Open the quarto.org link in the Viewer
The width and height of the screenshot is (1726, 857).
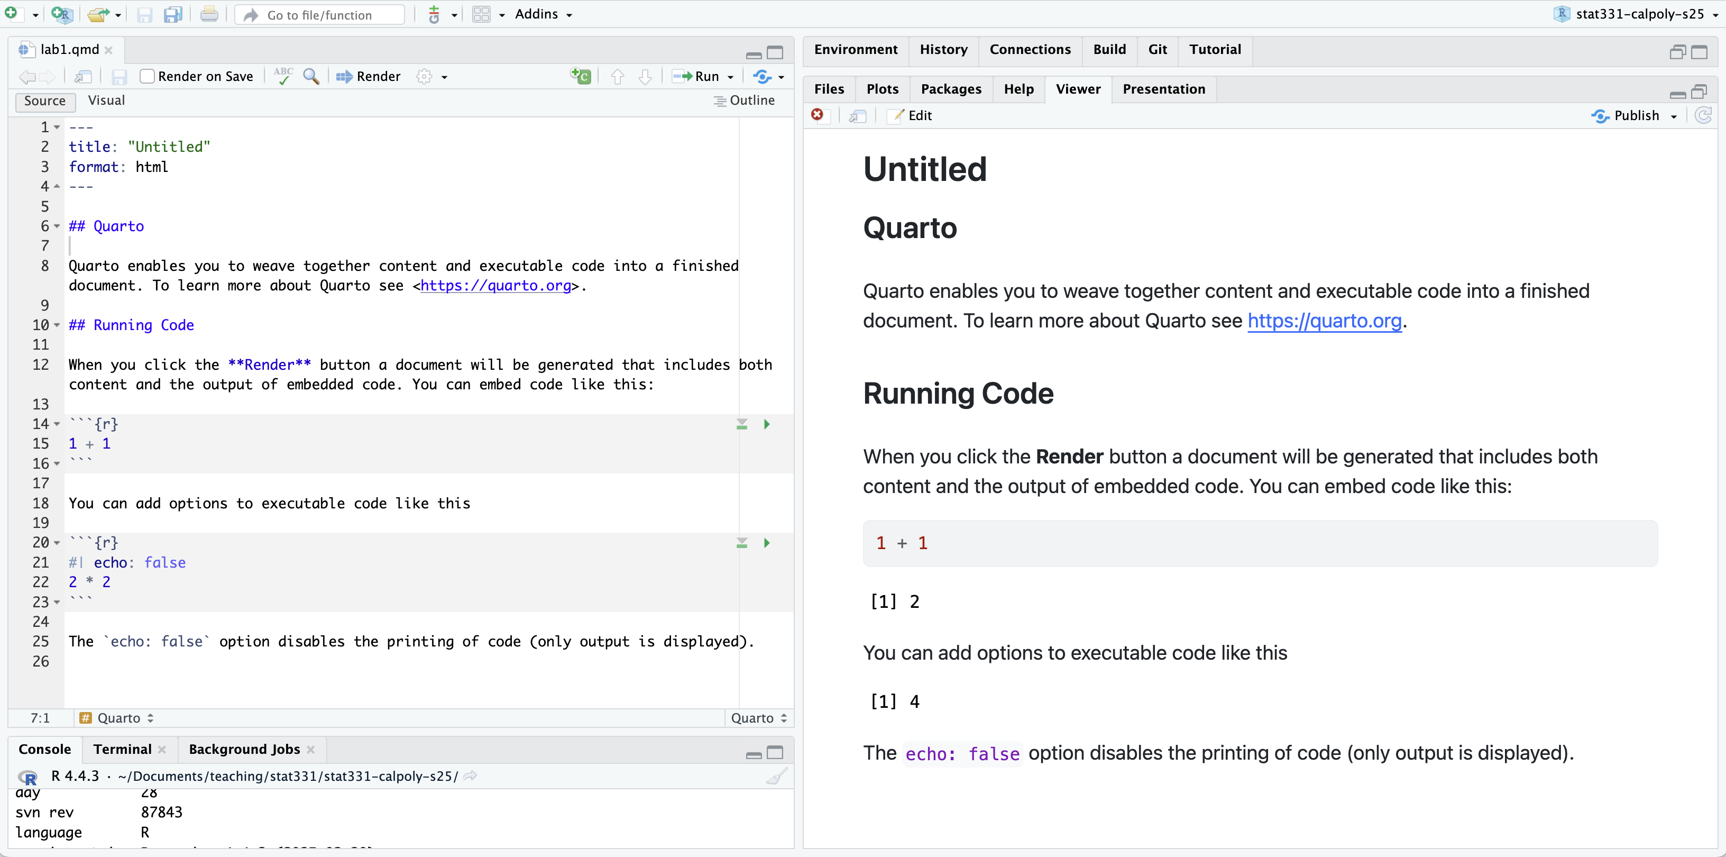pos(1324,321)
